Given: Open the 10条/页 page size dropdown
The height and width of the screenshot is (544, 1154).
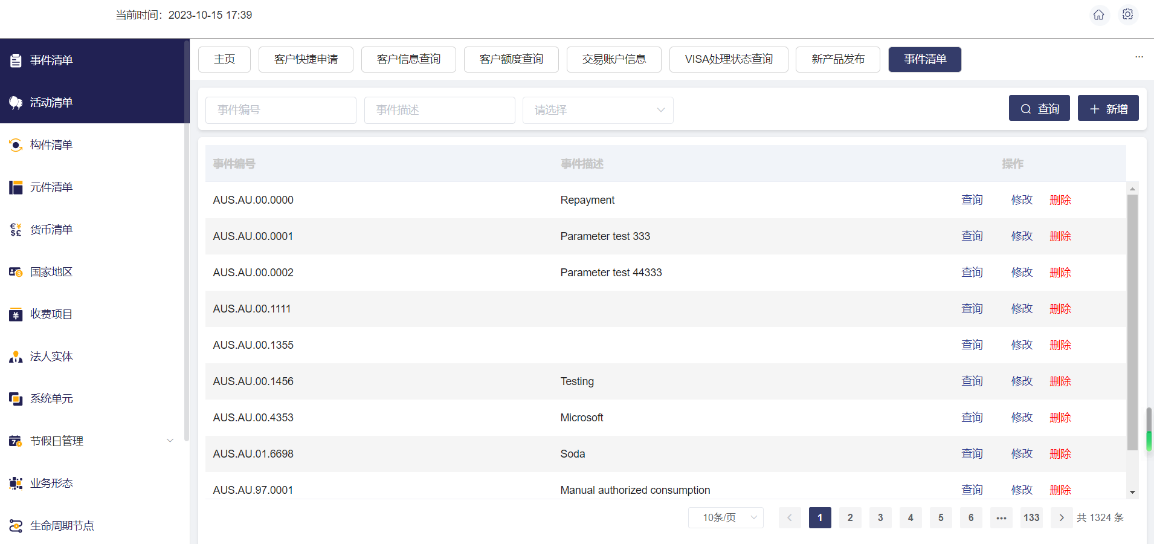Looking at the screenshot, I should tap(726, 517).
